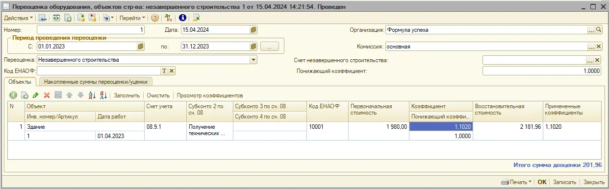Click the OK button
Screen dimensions: 609x189
pyautogui.click(x=542, y=182)
